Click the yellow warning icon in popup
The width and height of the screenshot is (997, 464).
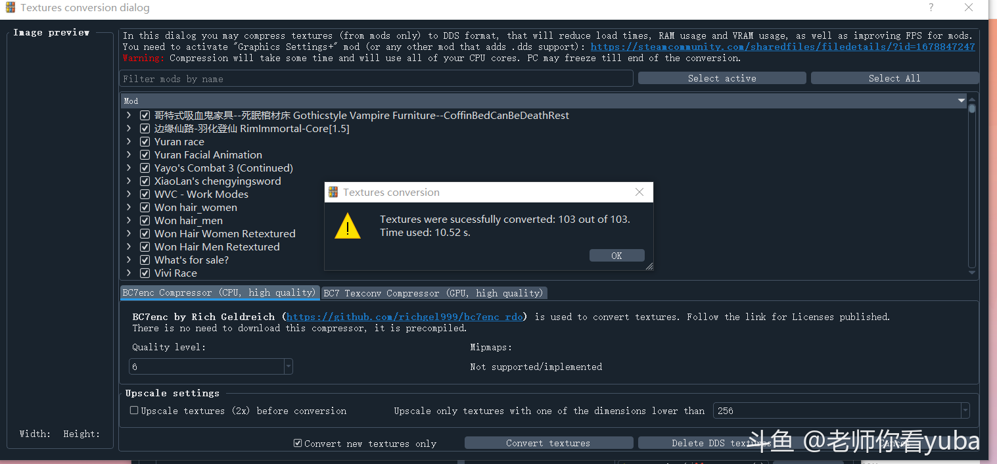[348, 225]
